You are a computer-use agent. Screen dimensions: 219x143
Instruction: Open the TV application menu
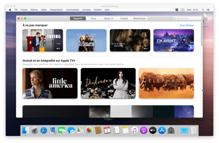(16, 10)
